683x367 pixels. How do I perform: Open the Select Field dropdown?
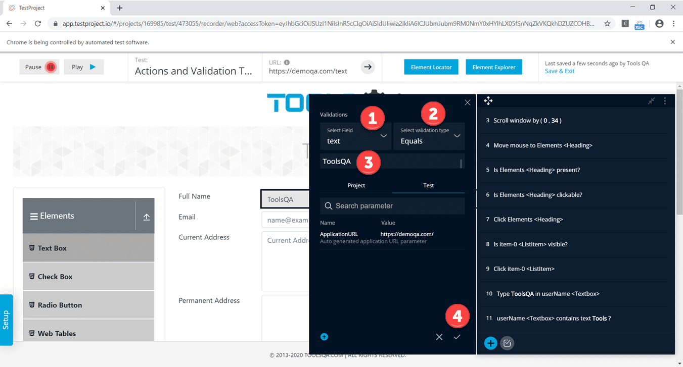coord(355,136)
